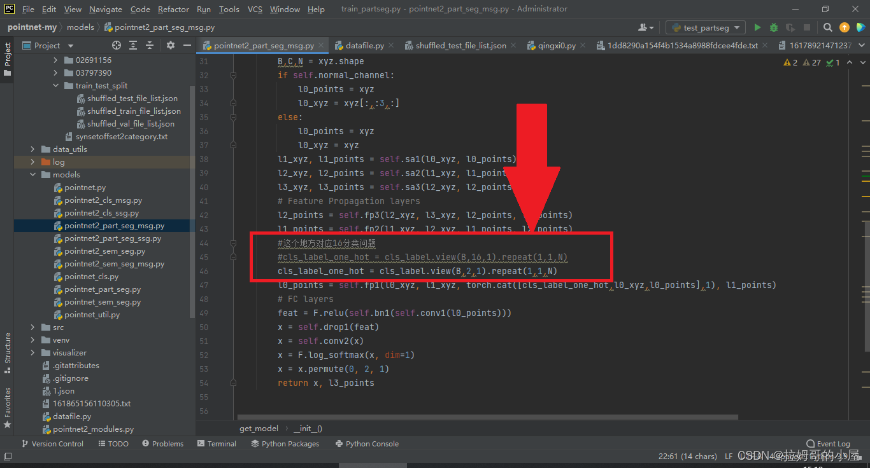870x468 pixels.
Task: Open Search Everywhere magnifier
Action: (828, 27)
